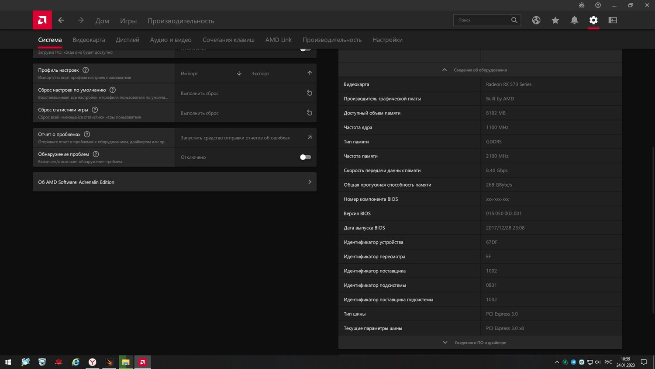Select the GDDR5 memory type value
Screen dimensions: 655x369
494,142
